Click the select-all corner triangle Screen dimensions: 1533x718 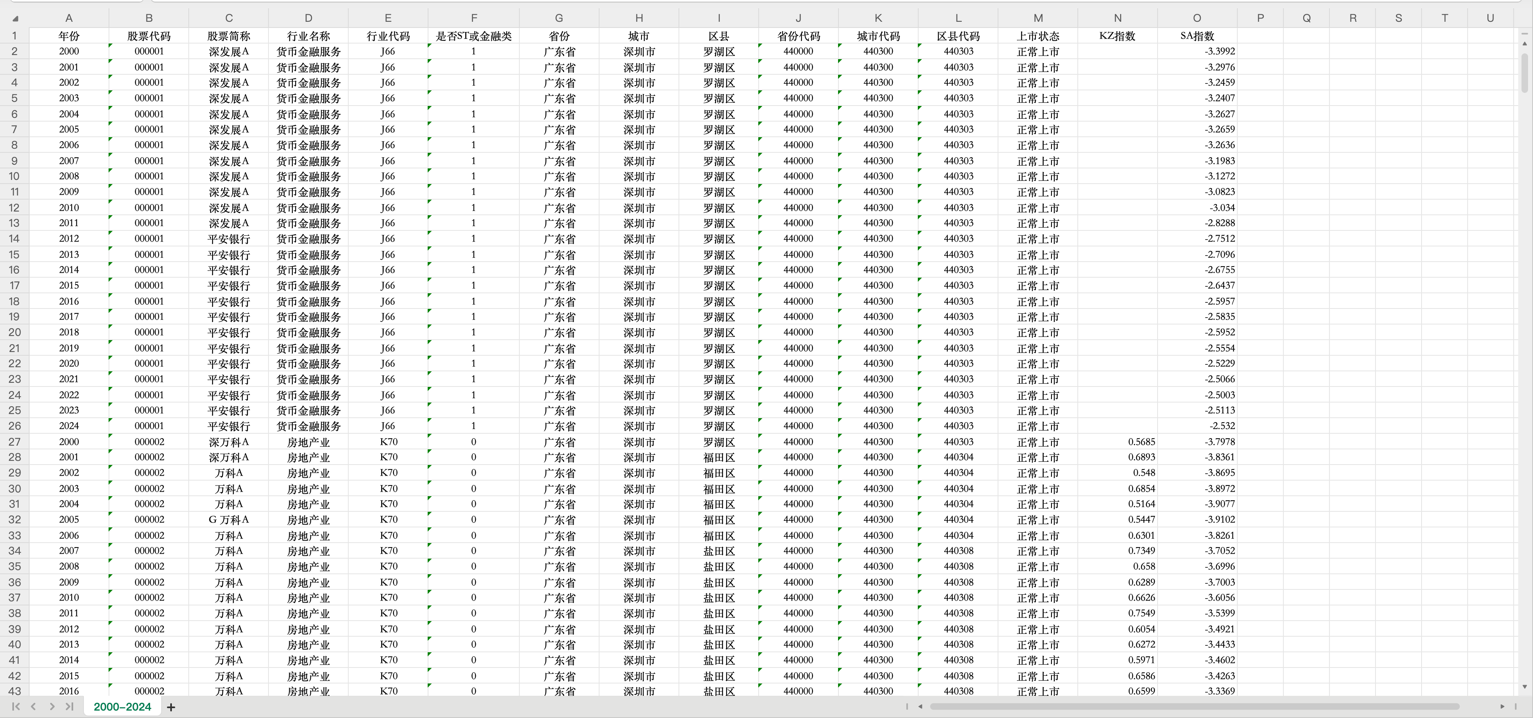pos(15,18)
